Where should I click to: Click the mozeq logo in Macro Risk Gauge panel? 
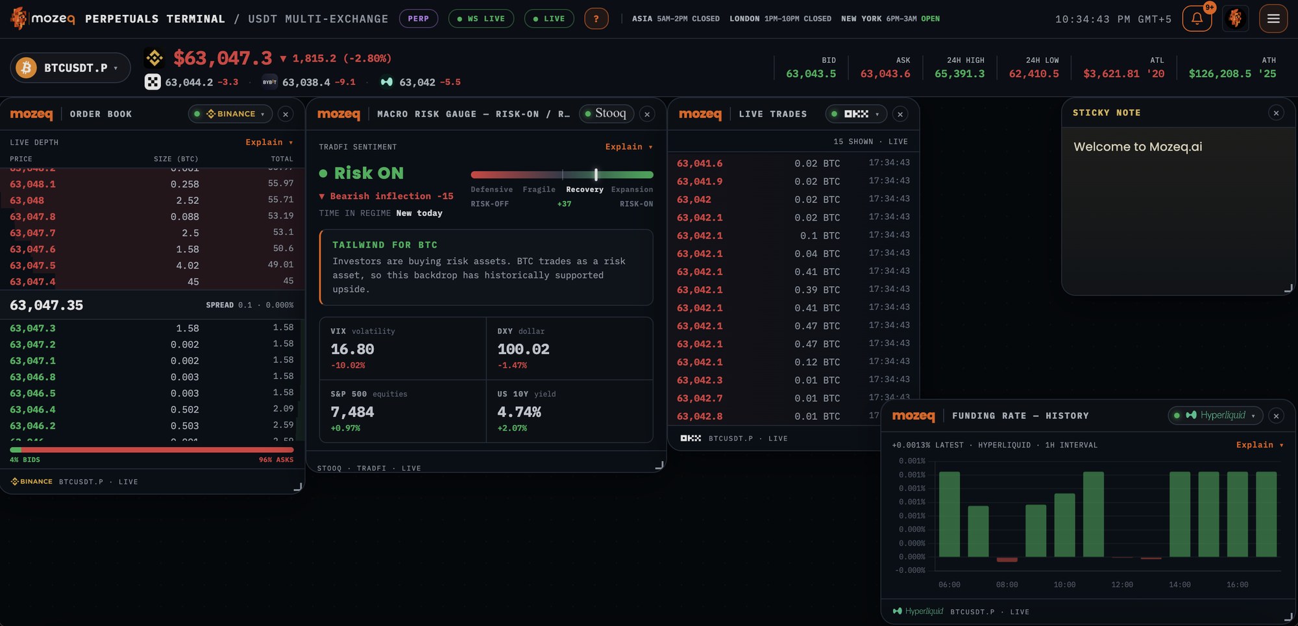click(338, 114)
